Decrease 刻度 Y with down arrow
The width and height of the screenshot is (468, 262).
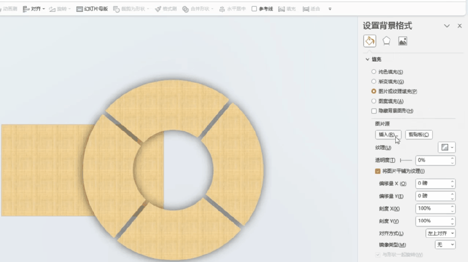tap(452, 223)
